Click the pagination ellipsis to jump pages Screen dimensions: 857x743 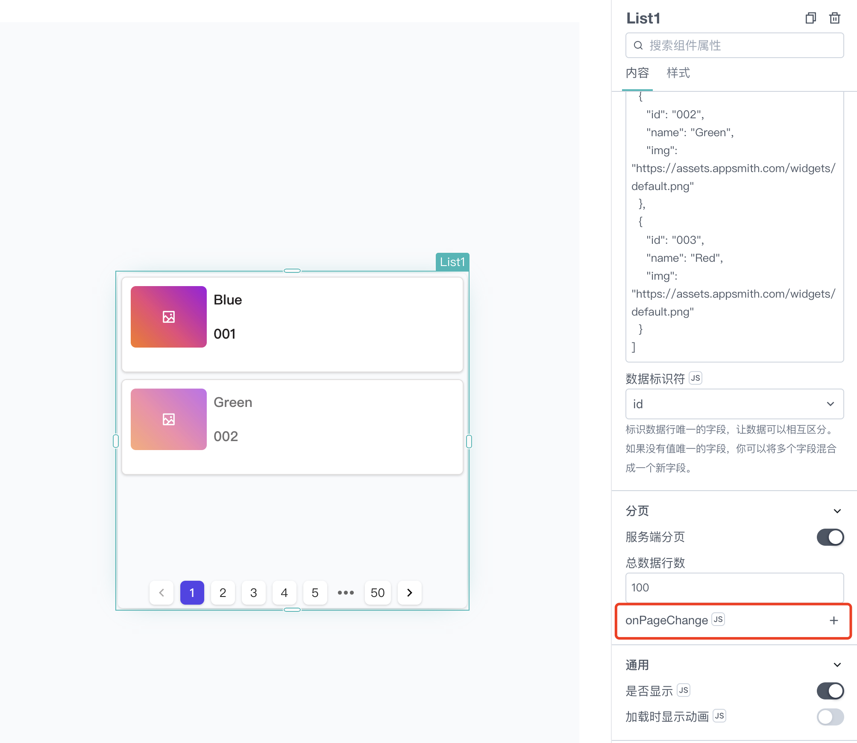pyautogui.click(x=346, y=593)
